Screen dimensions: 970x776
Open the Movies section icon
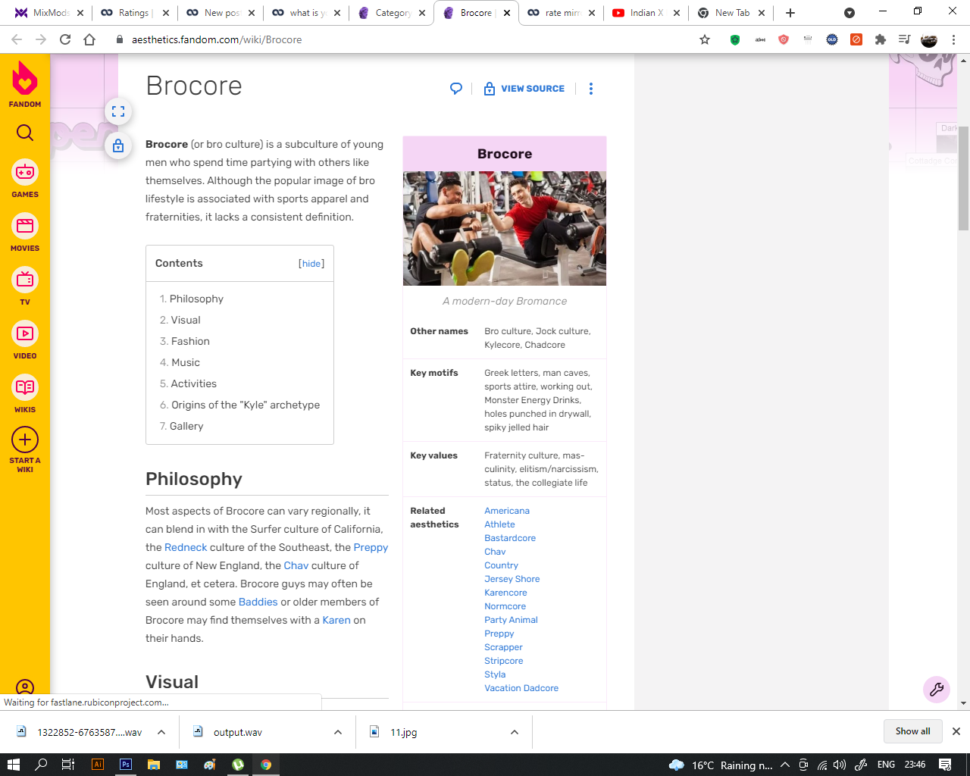(x=25, y=233)
